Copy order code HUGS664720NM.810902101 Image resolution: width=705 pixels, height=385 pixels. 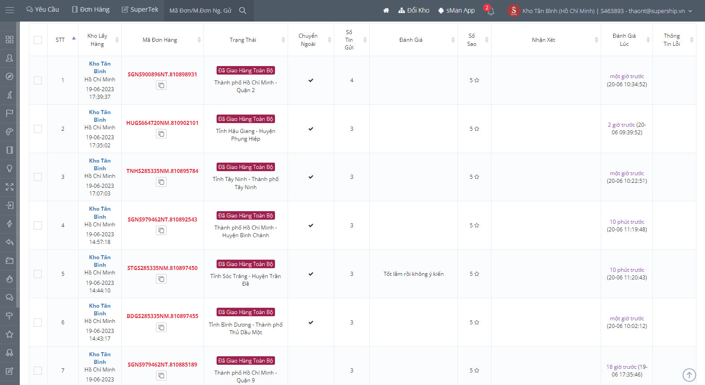161,134
